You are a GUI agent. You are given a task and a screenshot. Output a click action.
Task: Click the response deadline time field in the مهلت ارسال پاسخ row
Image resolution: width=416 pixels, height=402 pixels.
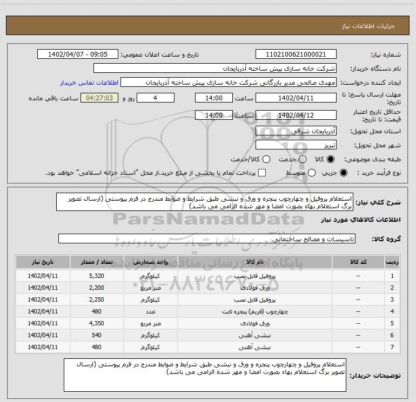coord(214,98)
